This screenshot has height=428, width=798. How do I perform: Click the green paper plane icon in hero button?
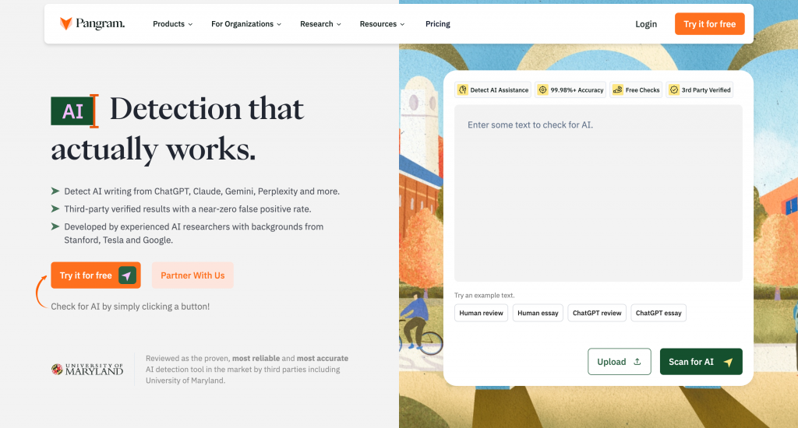click(127, 275)
